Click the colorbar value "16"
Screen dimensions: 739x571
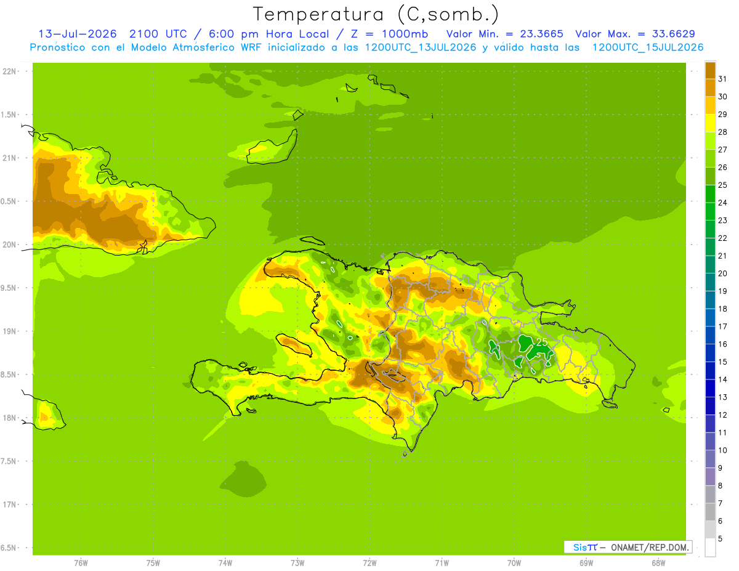tap(723, 344)
